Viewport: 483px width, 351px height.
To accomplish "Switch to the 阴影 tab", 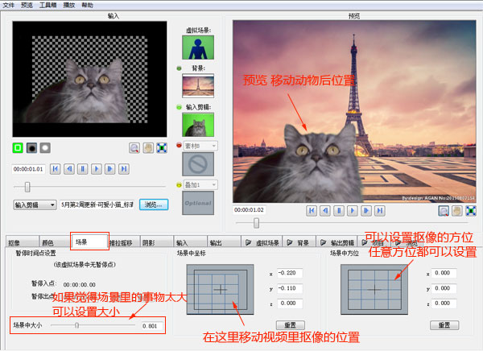I will tap(157, 242).
